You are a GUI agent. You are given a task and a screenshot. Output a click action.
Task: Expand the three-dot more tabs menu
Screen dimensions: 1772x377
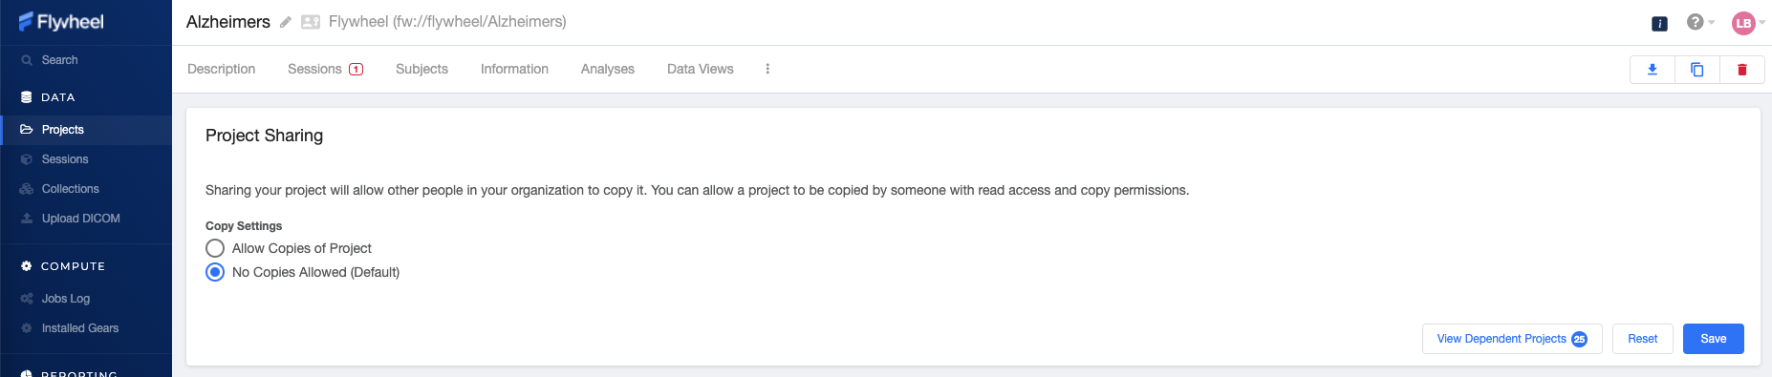[767, 69]
